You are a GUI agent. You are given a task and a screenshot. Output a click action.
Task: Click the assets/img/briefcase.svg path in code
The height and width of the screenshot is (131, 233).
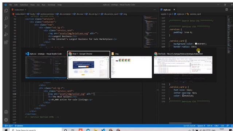pyautogui.click(x=74, y=33)
